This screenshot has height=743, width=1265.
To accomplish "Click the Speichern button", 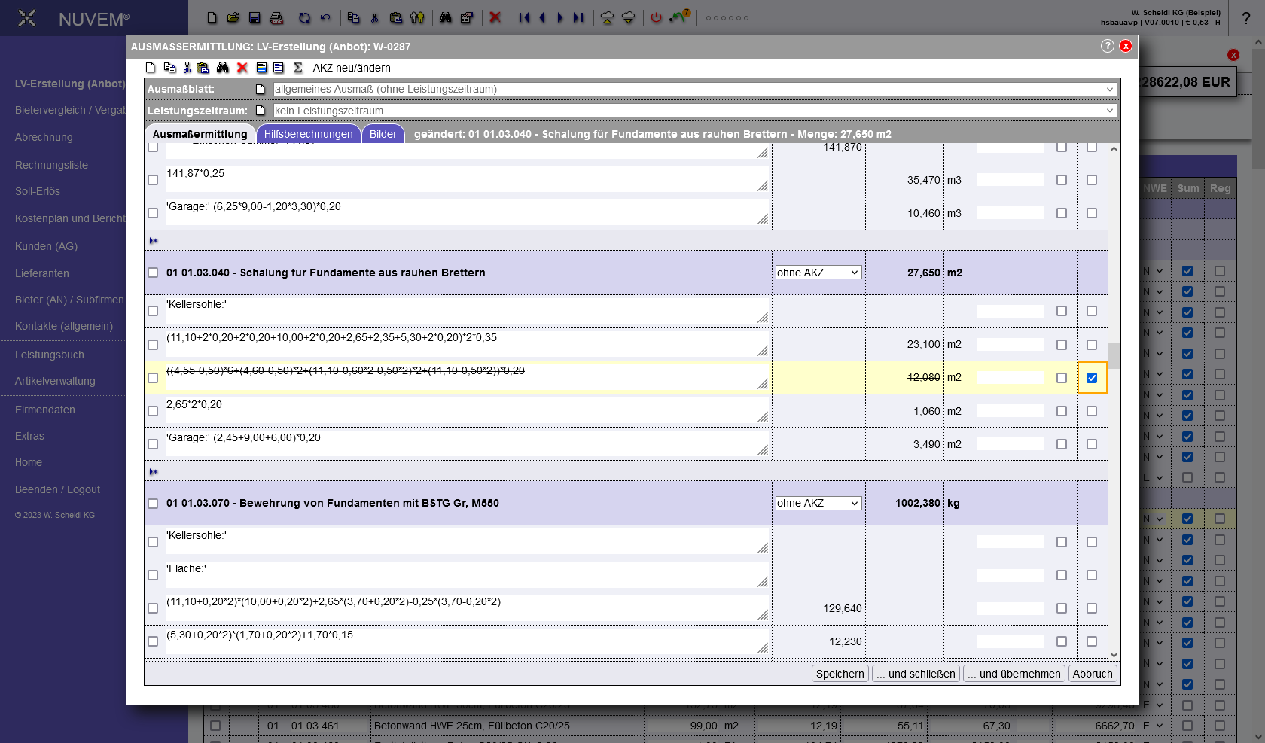I will coord(840,674).
